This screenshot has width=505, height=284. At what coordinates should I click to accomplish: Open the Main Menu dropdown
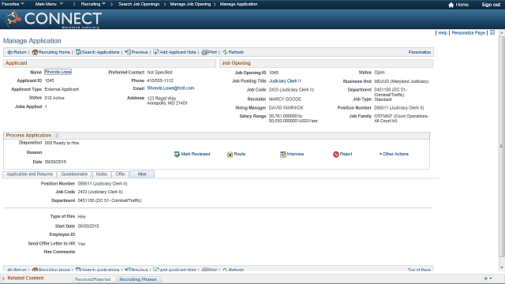(x=49, y=4)
